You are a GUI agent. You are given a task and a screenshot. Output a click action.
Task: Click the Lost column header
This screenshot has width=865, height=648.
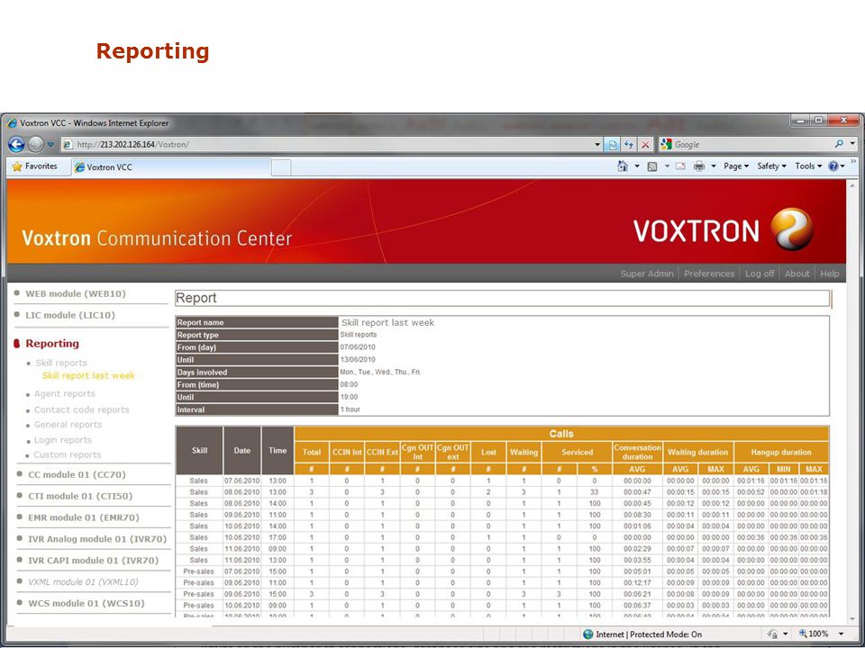pos(488,452)
